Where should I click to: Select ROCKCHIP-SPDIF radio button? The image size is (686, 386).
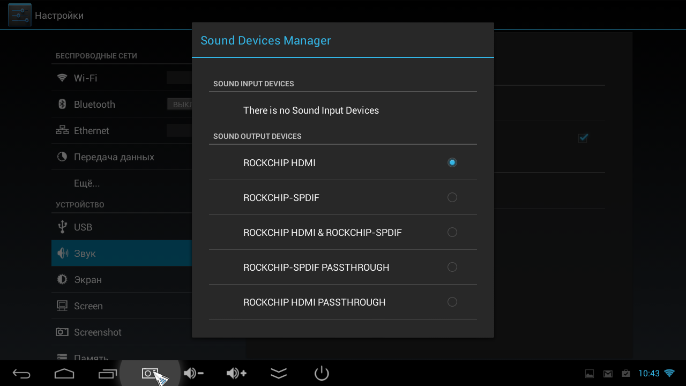[x=452, y=197]
